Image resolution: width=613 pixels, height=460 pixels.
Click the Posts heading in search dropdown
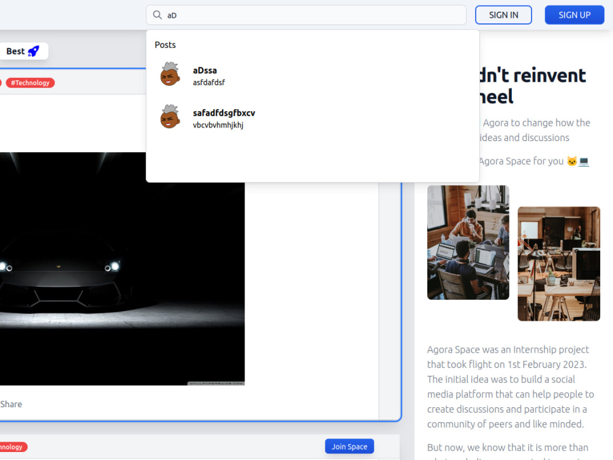[x=165, y=45]
